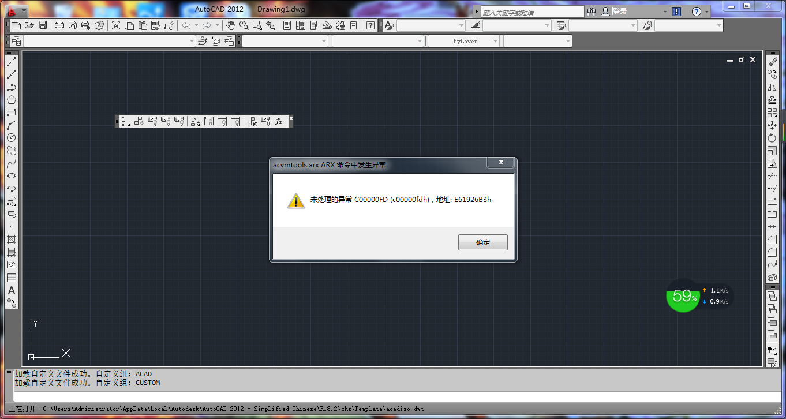786x419 pixels.
Task: Select the Line draw tool
Action: 12,62
